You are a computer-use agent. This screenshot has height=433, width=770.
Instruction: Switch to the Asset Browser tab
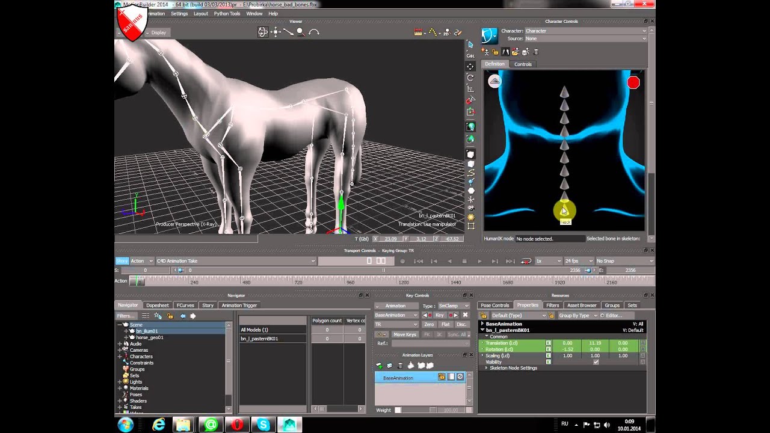tap(582, 305)
